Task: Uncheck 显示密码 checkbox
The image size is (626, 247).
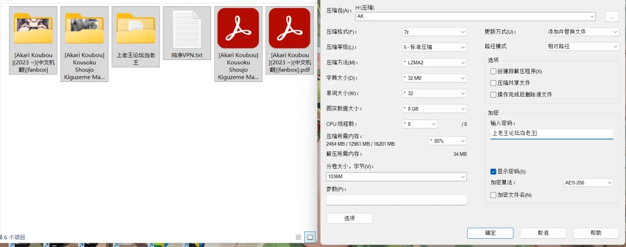Action: (x=493, y=171)
